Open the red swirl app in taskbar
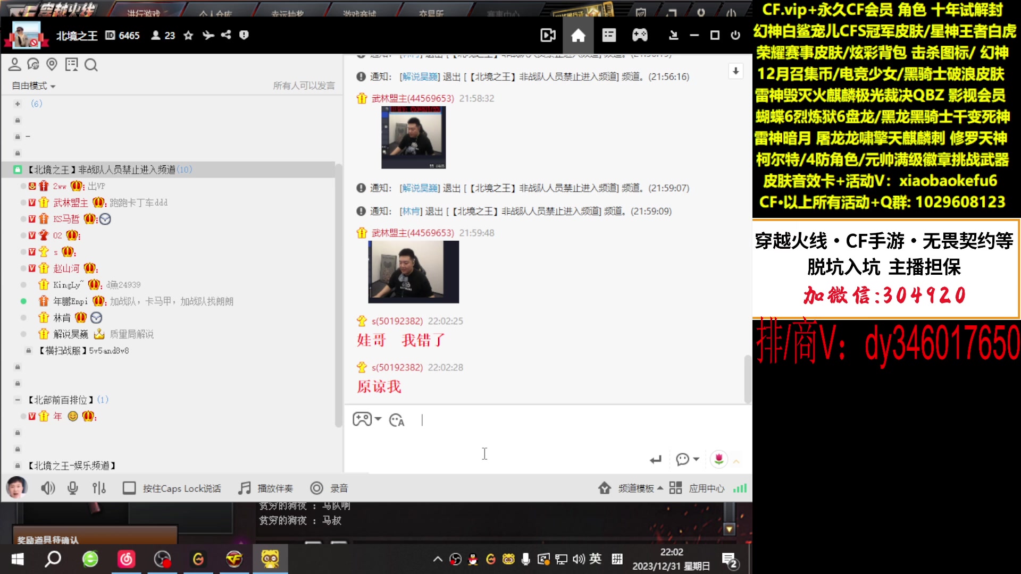 [127, 559]
